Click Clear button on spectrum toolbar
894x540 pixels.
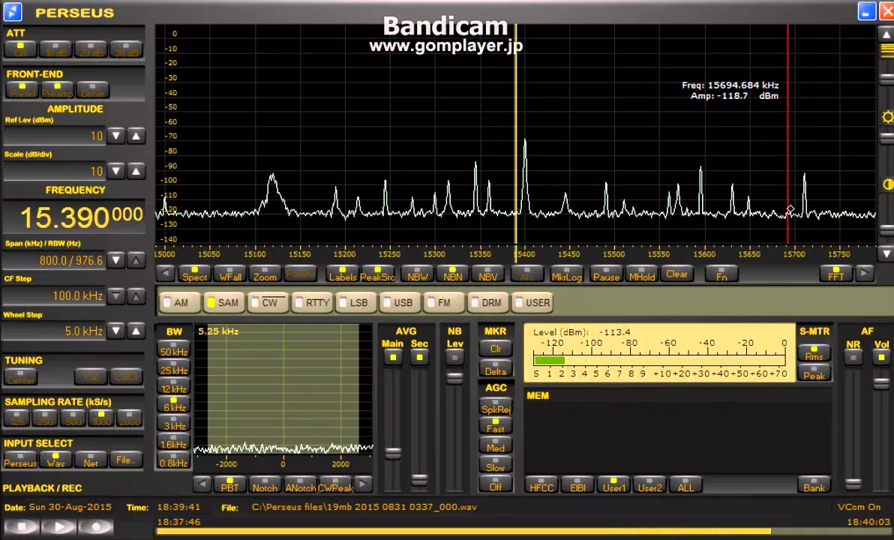click(676, 274)
